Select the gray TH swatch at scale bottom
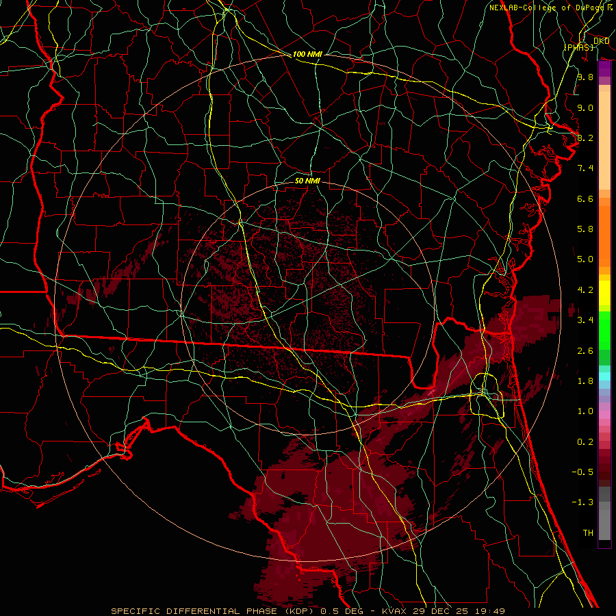This screenshot has height=616, width=616. tap(604, 532)
